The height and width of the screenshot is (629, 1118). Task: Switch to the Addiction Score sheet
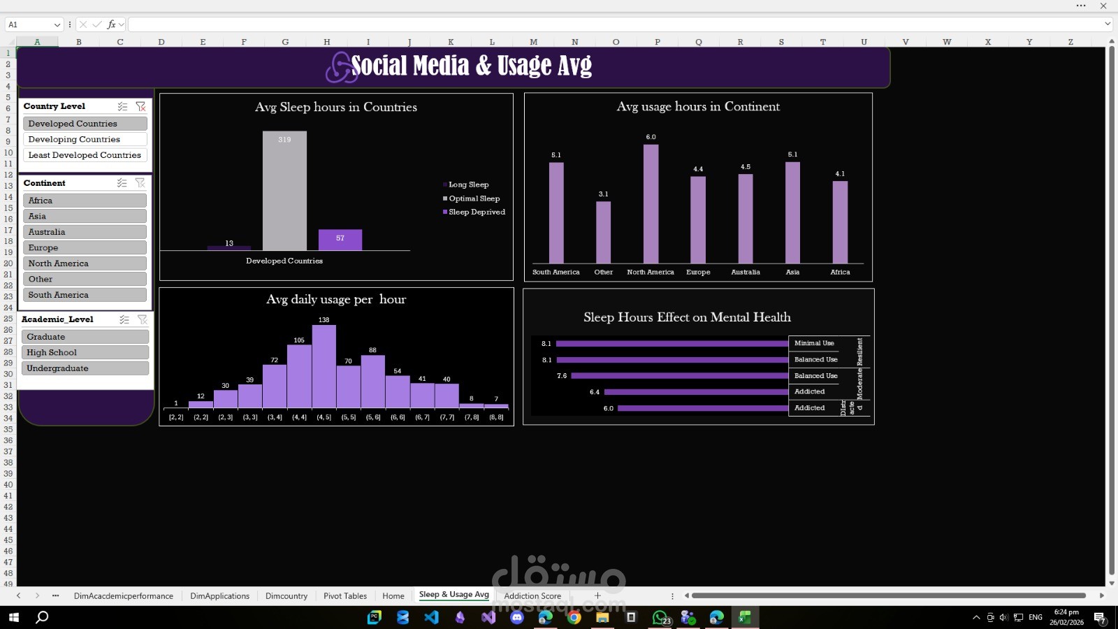(x=532, y=595)
